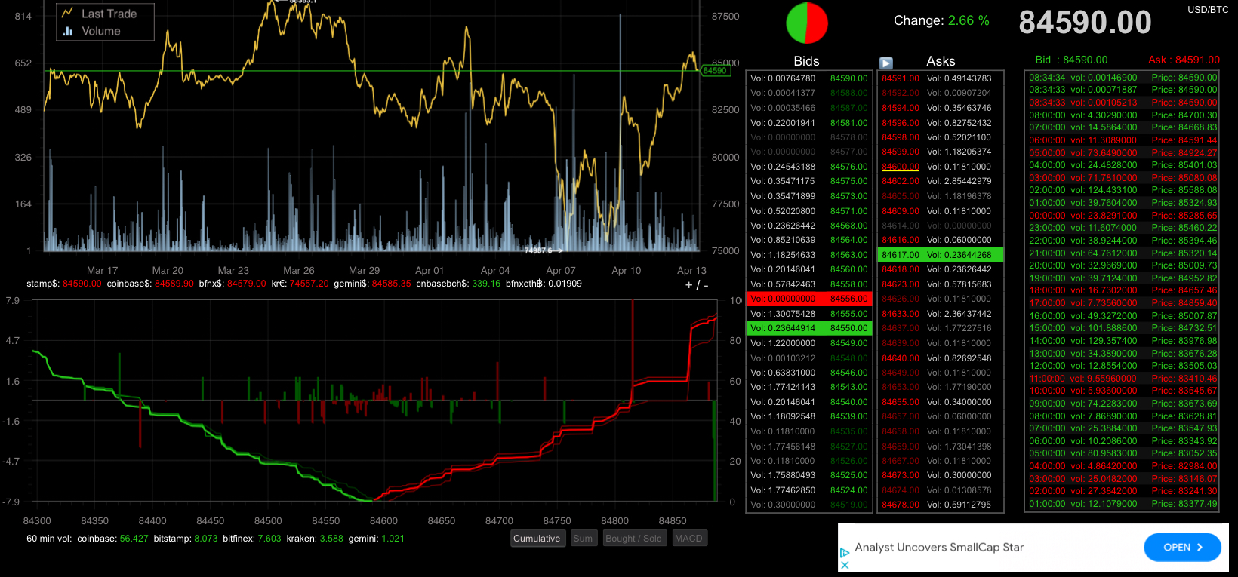Click the Ask : 84591.00 label

(1184, 60)
